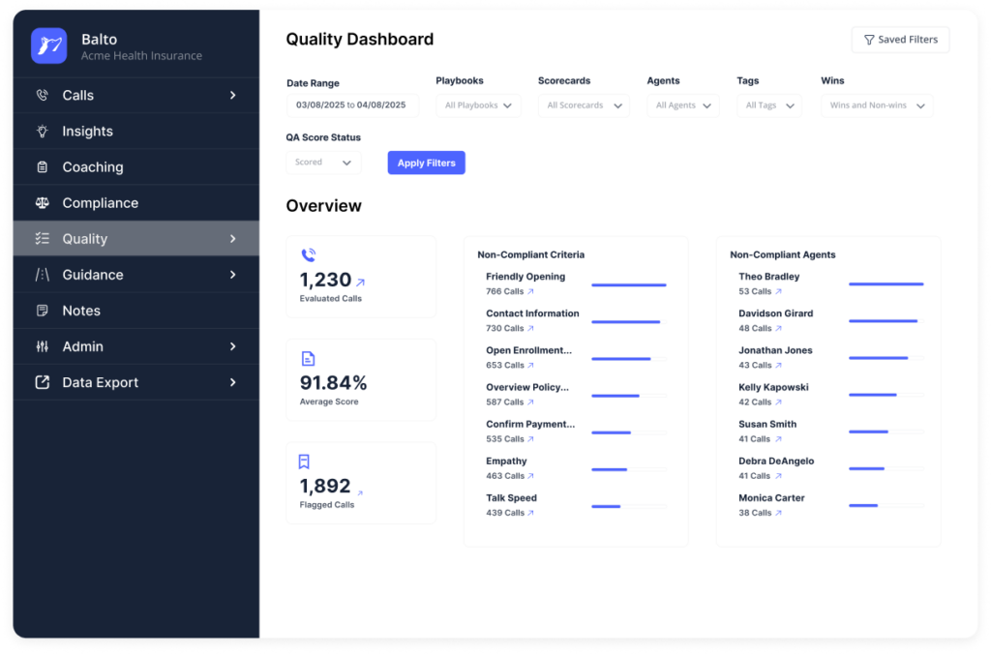Expand the Wins and Non-wins dropdown
This screenshot has width=991, height=655.
877,105
